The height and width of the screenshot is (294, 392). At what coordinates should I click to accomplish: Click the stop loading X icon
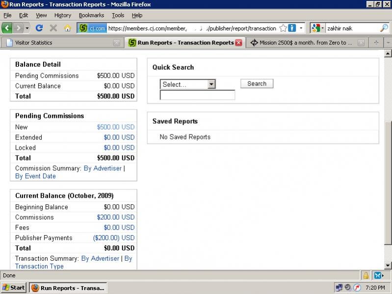pos(53,28)
